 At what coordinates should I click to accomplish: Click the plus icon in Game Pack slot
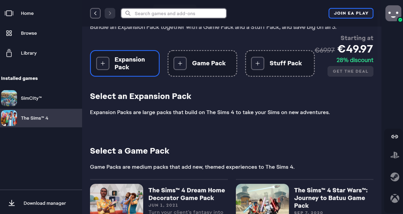click(x=180, y=63)
